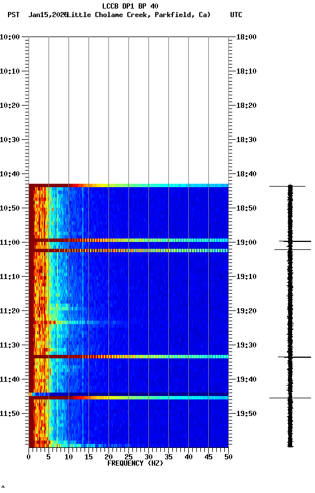Click the '10:50' PST axis label

(10, 208)
